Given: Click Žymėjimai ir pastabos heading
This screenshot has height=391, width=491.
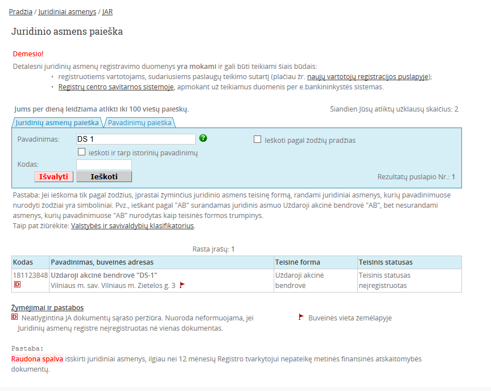Looking at the screenshot, I should [x=47, y=308].
